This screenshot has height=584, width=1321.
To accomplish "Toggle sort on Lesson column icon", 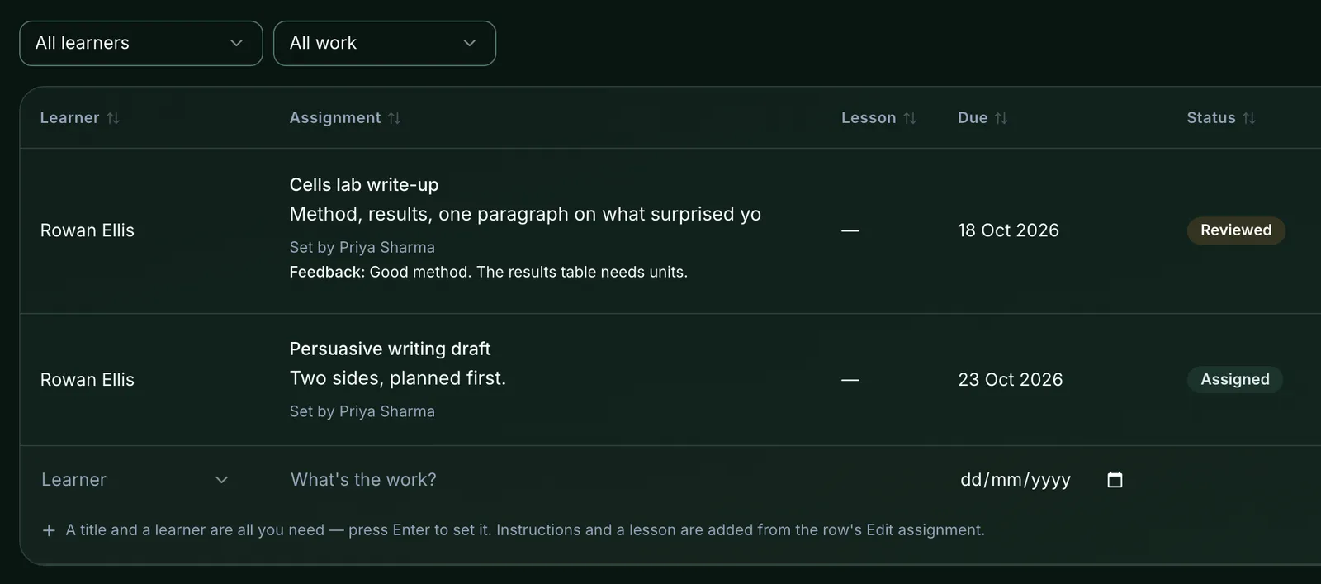I will (910, 118).
